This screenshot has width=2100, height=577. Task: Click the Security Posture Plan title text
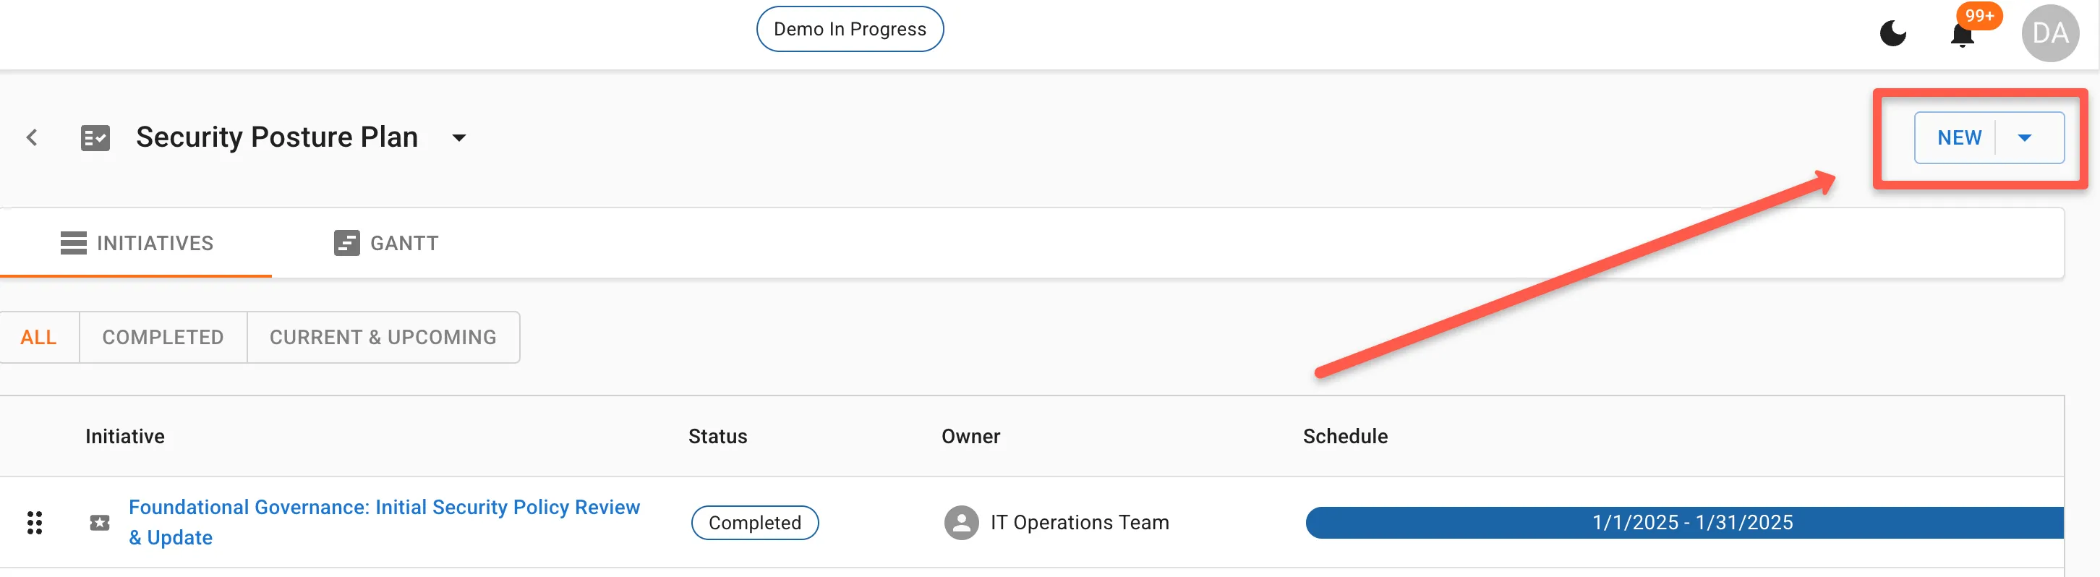point(277,137)
